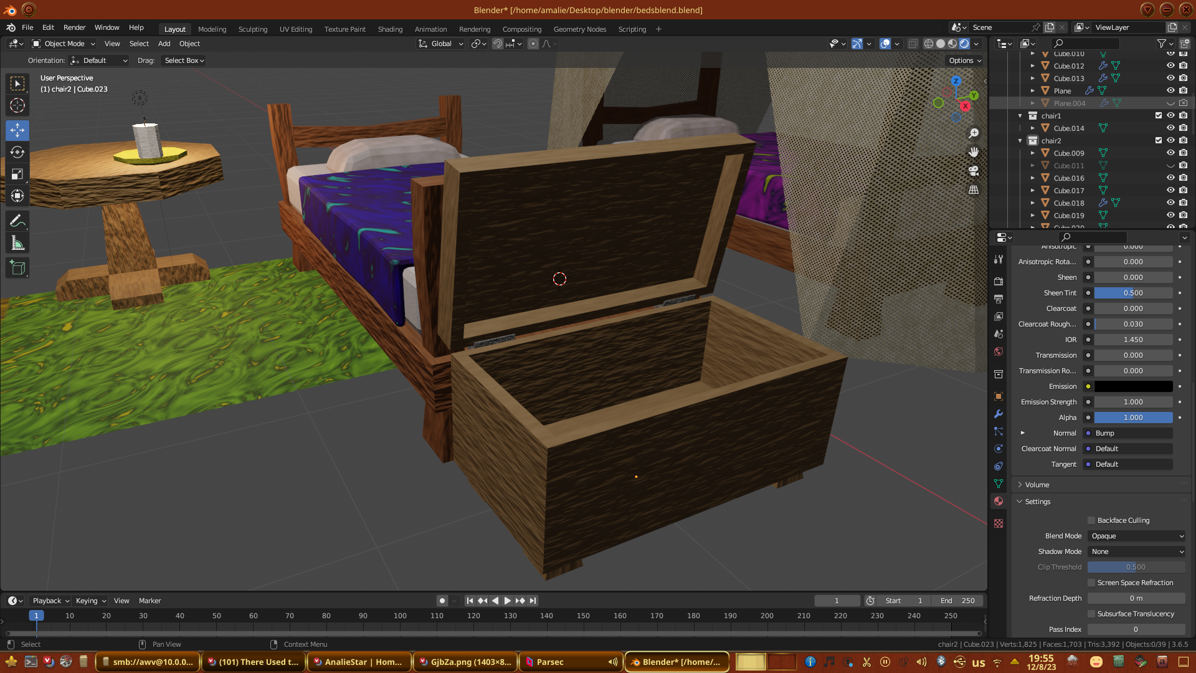Collapse the chair2 collection in outliner
Image resolution: width=1196 pixels, height=673 pixels.
(x=1020, y=141)
